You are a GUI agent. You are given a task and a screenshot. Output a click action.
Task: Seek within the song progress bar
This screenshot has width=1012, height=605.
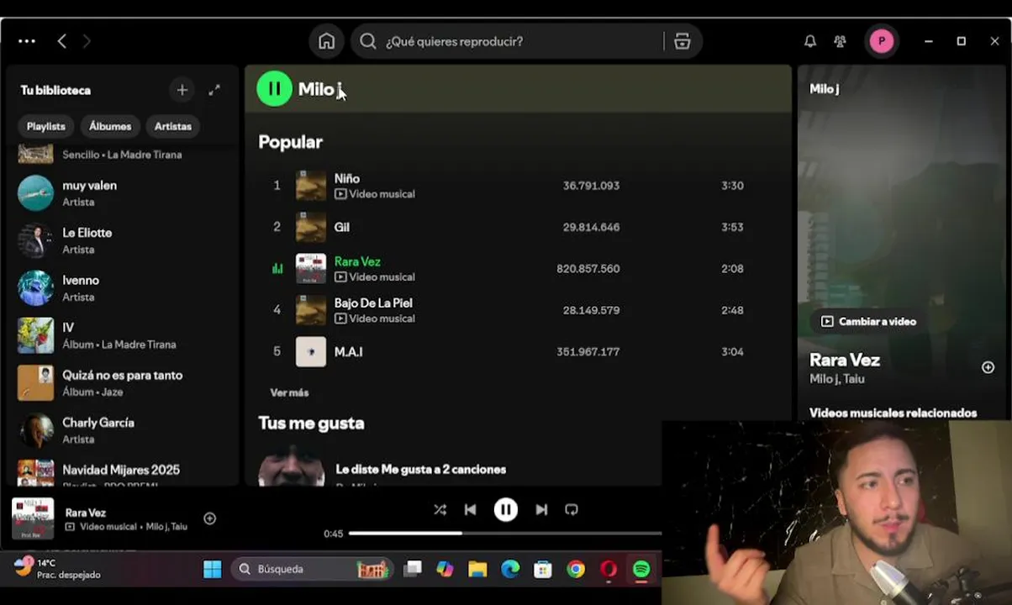pos(504,533)
